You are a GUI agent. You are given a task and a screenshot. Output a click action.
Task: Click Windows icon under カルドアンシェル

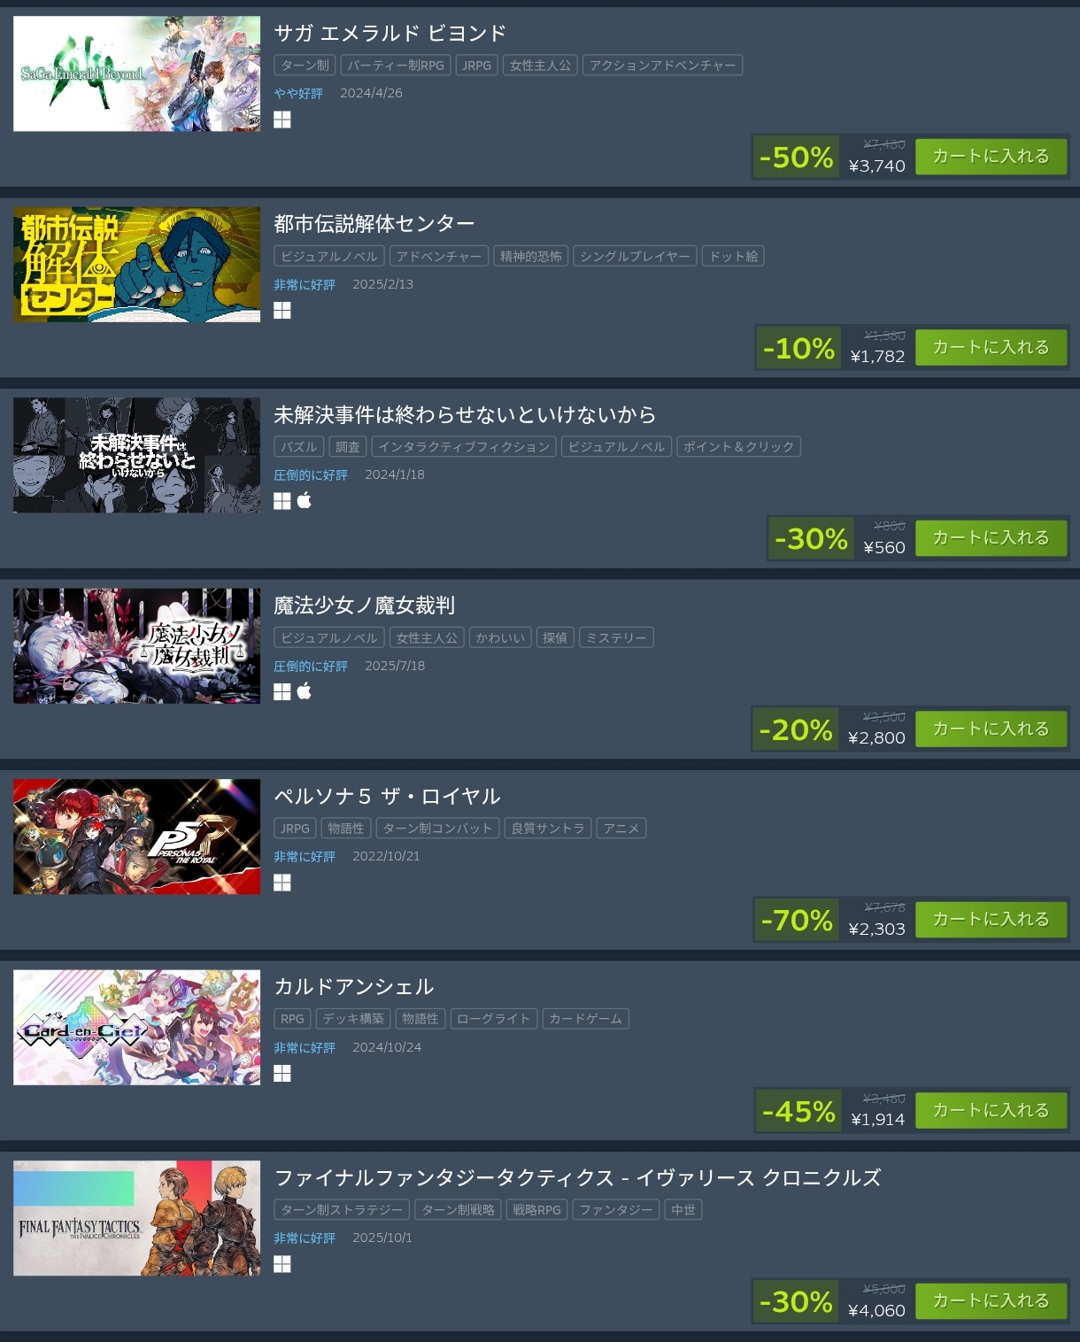[282, 1074]
